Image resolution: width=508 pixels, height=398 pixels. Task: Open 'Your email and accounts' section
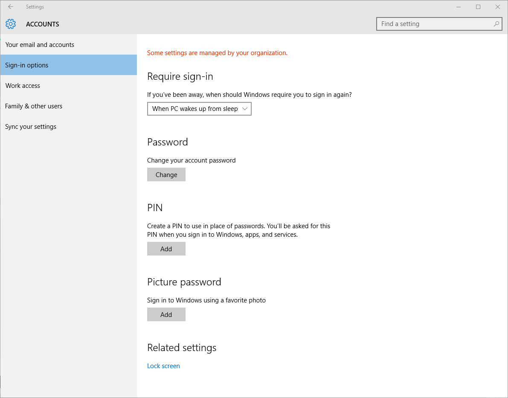coord(40,45)
